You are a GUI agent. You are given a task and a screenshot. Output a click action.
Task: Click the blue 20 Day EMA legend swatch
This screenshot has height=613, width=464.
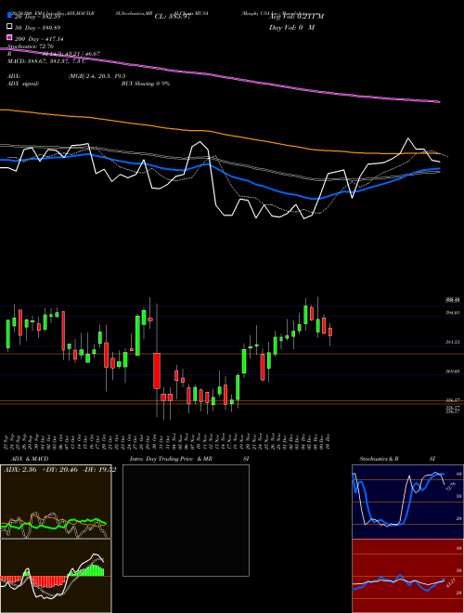click(9, 16)
